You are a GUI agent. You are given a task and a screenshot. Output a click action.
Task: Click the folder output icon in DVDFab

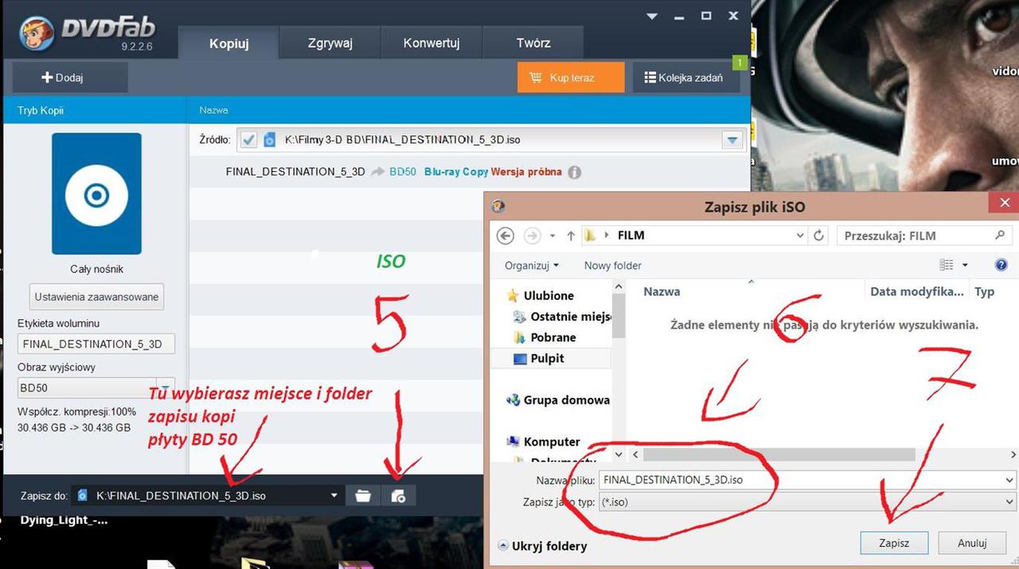(363, 495)
